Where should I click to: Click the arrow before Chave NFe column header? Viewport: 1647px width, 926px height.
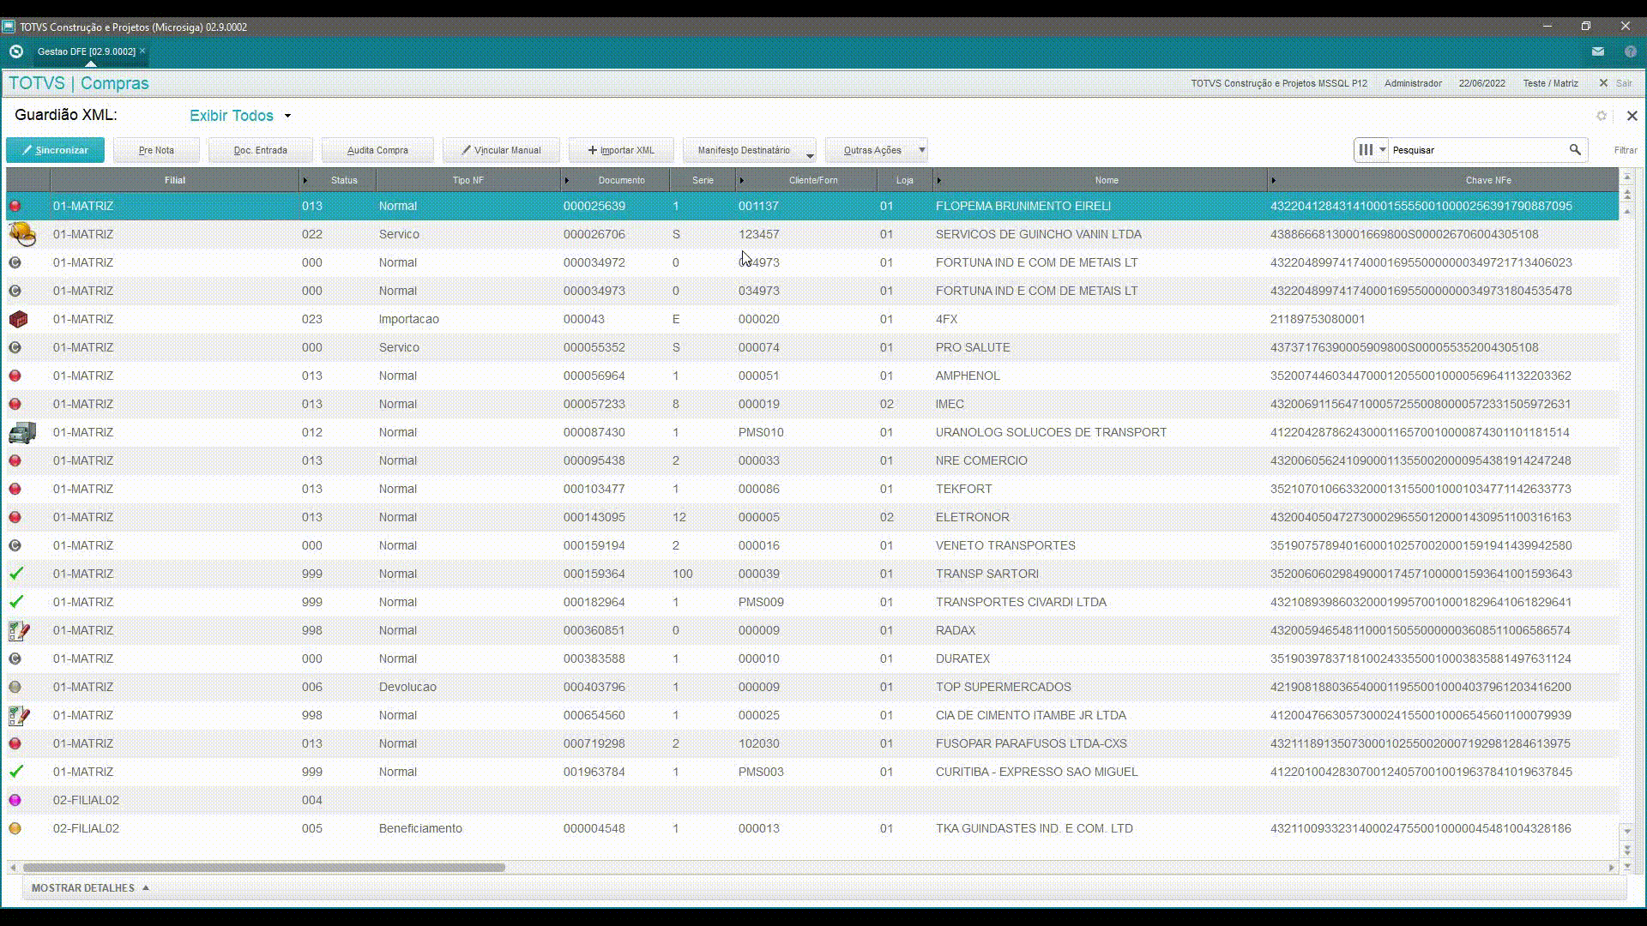pyautogui.click(x=1273, y=180)
